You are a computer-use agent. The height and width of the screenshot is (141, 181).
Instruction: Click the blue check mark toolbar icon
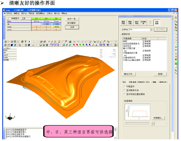(41, 42)
